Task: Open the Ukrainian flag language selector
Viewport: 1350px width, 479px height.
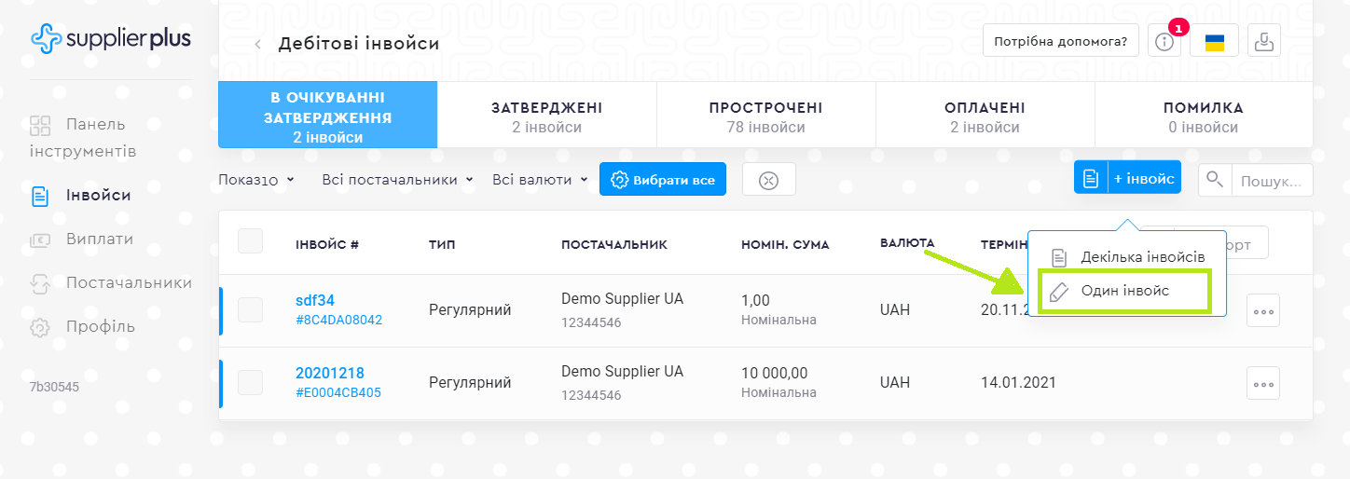Action: tap(1214, 42)
